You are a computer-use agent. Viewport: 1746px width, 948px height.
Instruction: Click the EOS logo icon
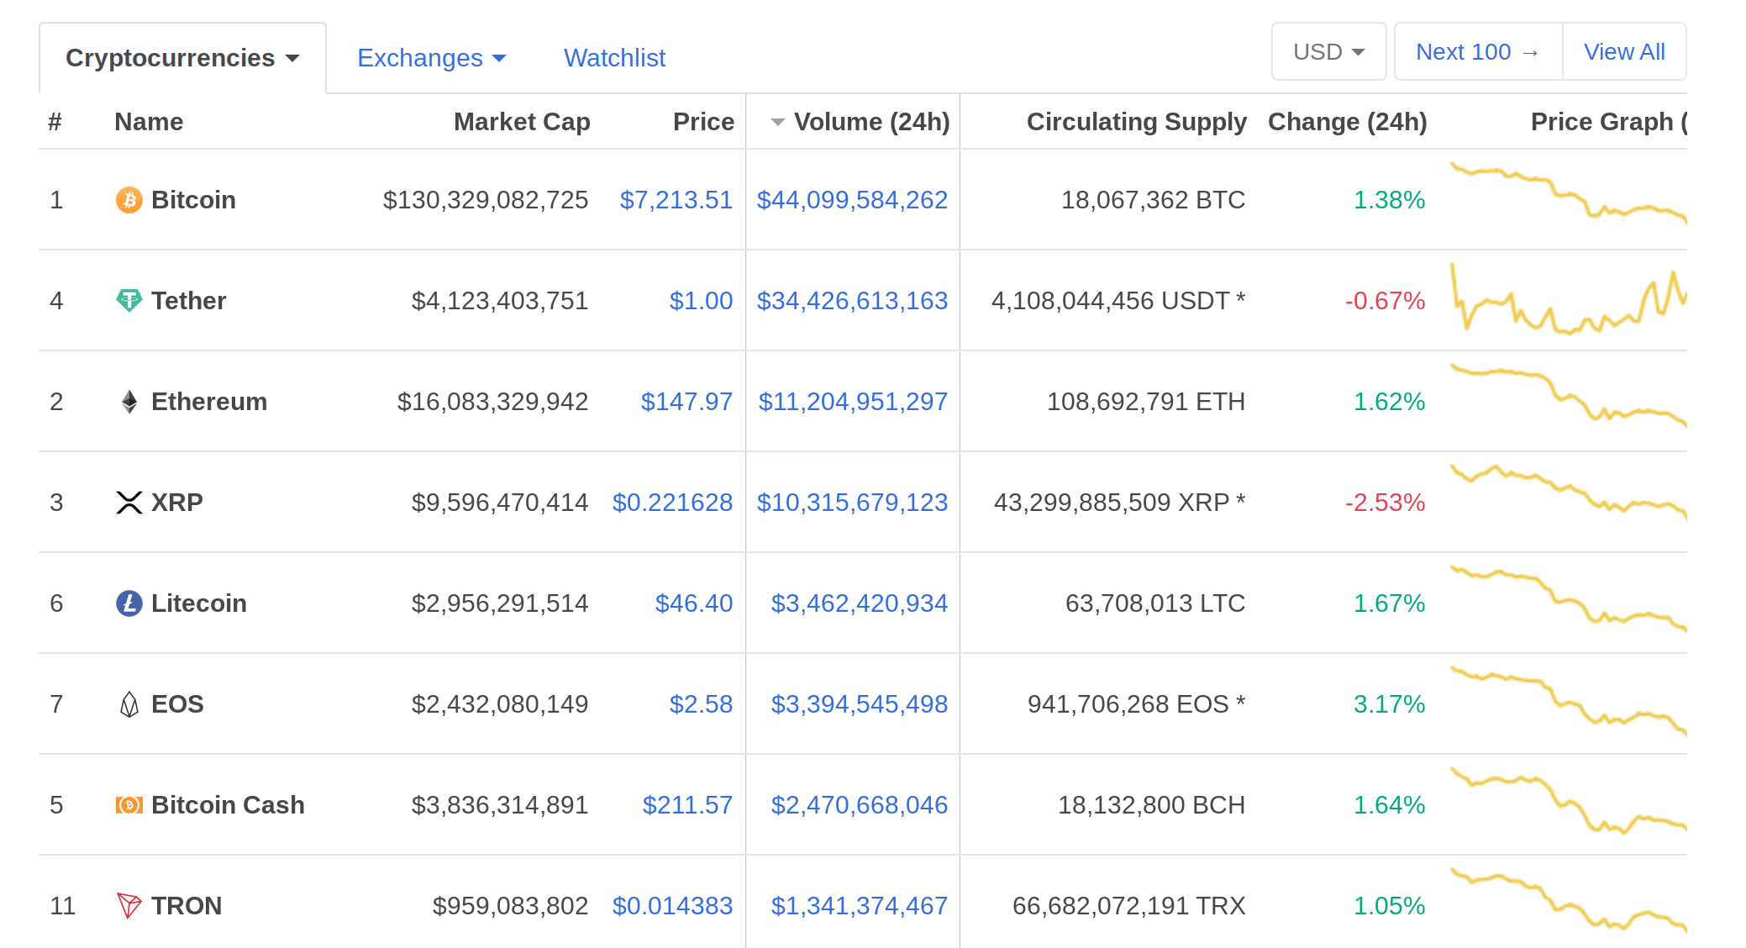[x=129, y=704]
